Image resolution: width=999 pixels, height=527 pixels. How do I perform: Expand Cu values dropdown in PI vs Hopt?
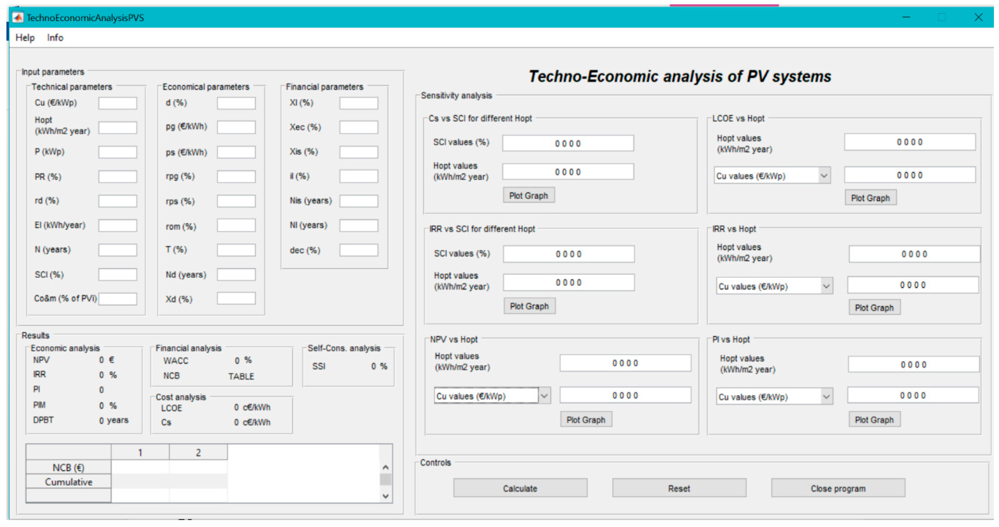pyautogui.click(x=826, y=397)
